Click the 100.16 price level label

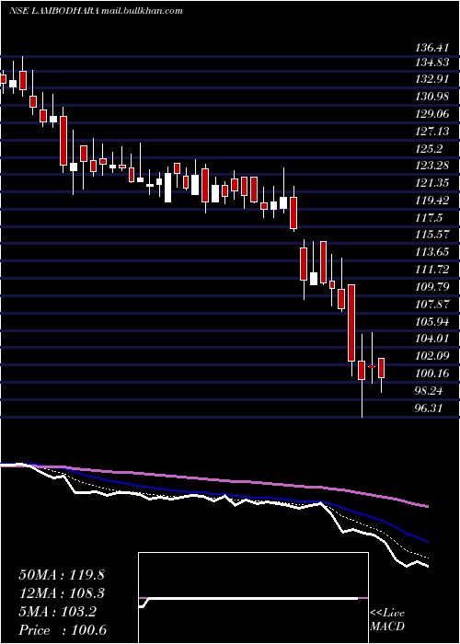coord(433,374)
